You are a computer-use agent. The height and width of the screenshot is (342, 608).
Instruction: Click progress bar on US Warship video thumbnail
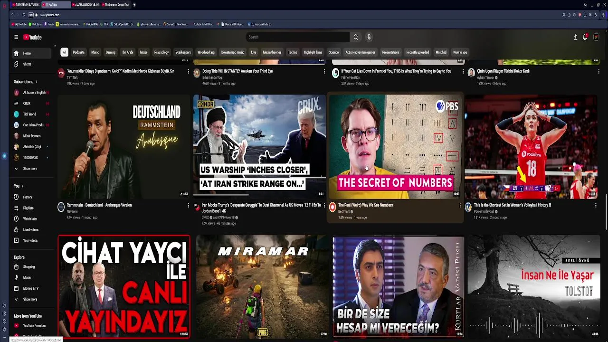coord(259,195)
